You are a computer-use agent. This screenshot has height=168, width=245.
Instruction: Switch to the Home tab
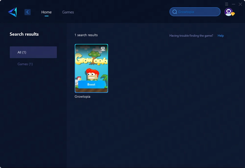(46, 12)
